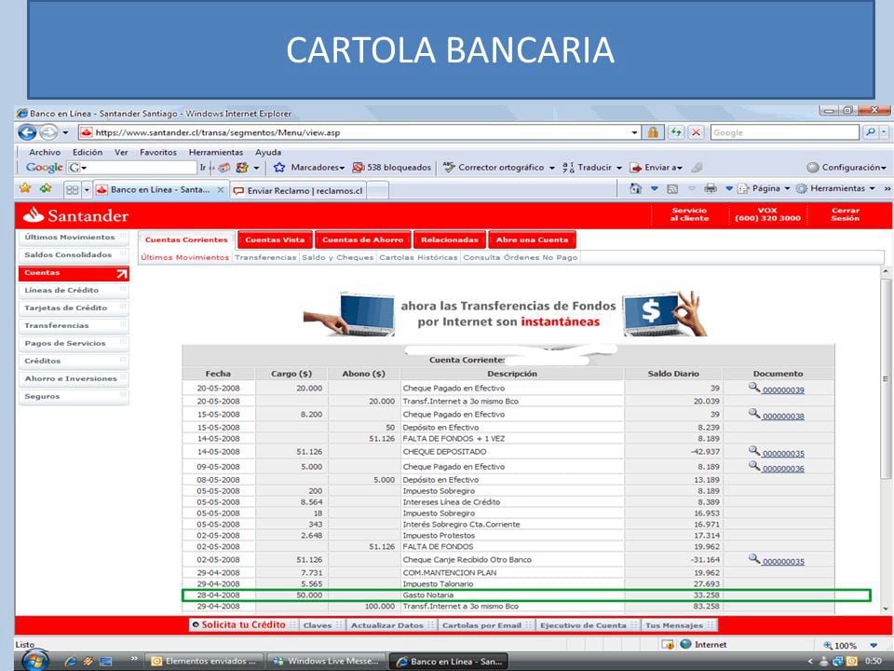
Task: Click the Configuración gear icon in Google toolbar
Action: tap(813, 167)
